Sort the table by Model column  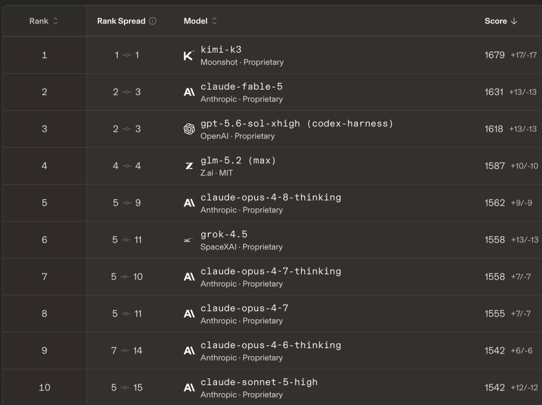click(x=200, y=21)
